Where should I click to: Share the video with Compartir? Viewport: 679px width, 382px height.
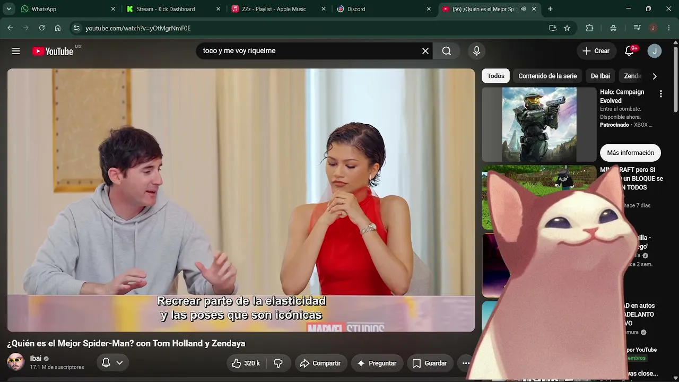pyautogui.click(x=321, y=363)
